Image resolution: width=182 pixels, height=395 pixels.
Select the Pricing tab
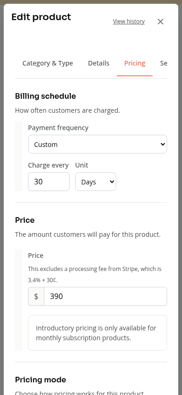coord(134,63)
